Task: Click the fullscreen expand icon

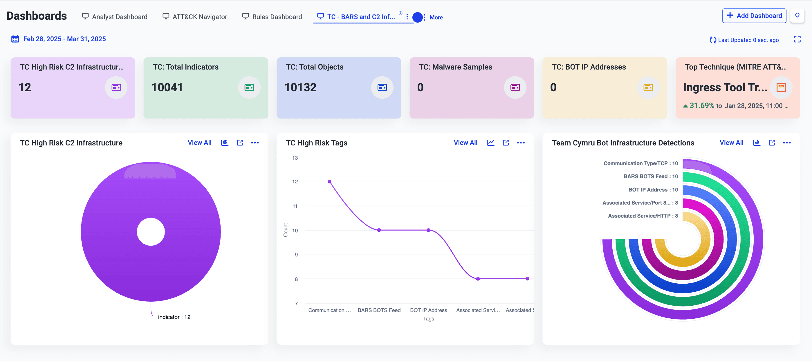Action: coord(797,39)
